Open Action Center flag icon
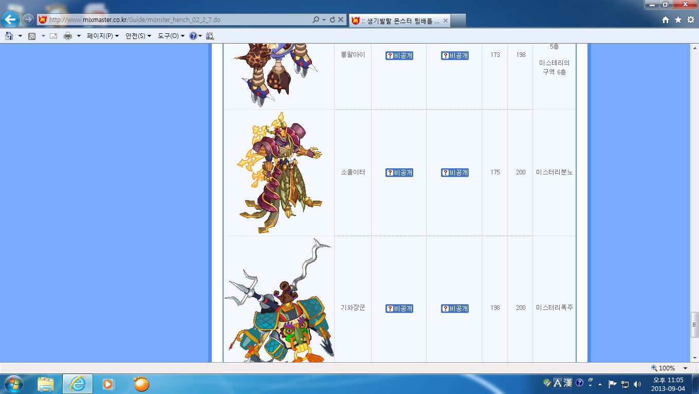Viewport: 699px width, 394px height. point(613,384)
